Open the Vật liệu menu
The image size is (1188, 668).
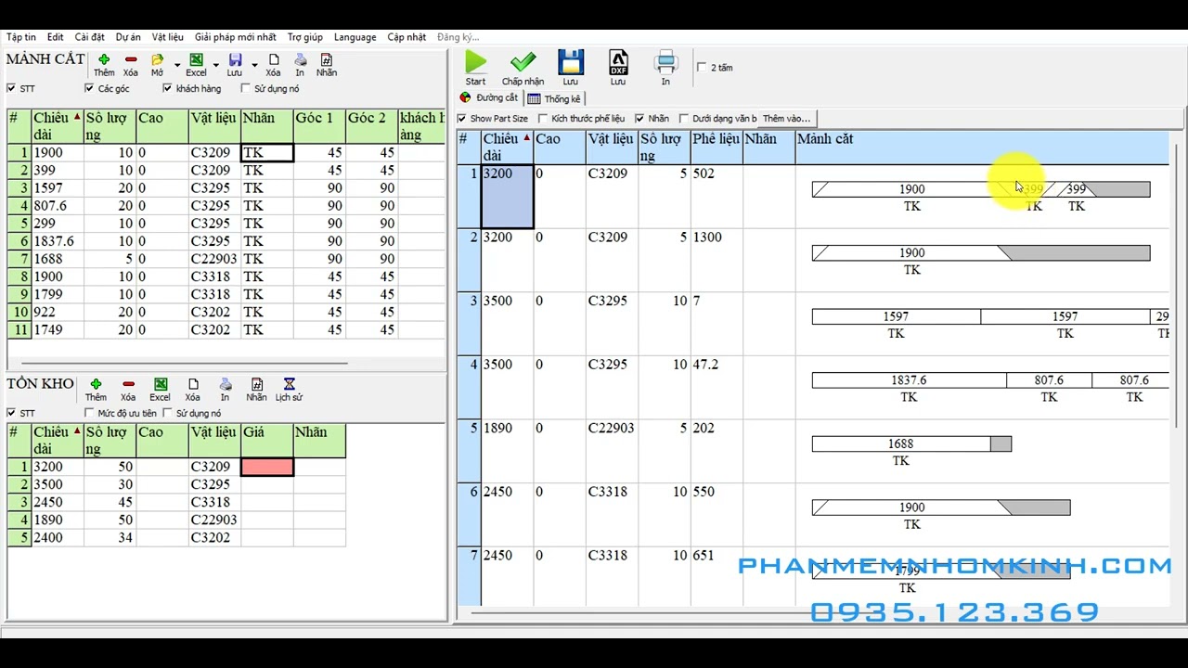point(168,37)
